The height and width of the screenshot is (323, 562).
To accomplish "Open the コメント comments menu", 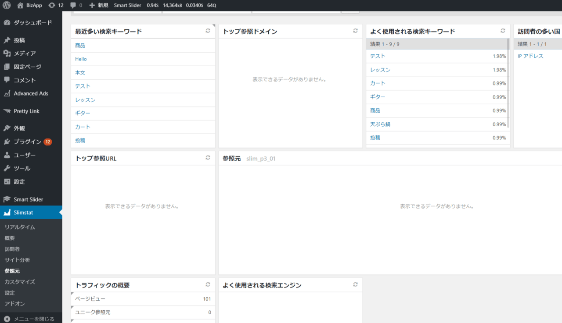I will [31, 80].
